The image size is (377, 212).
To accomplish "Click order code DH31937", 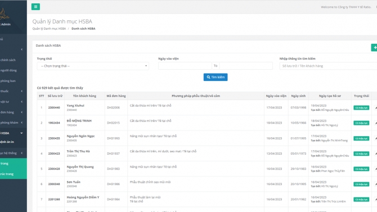I will pyautogui.click(x=113, y=154).
